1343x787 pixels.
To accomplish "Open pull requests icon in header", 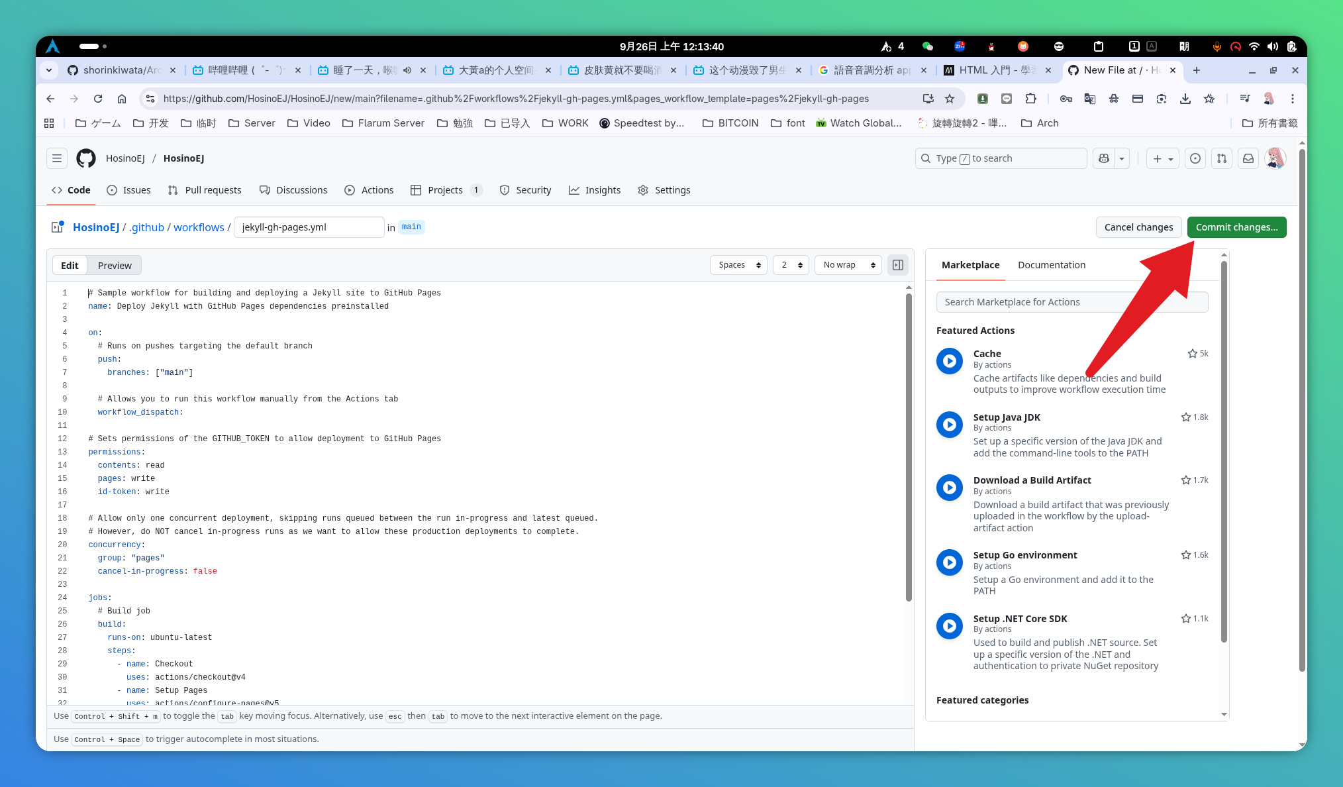I will pyautogui.click(x=1222, y=158).
